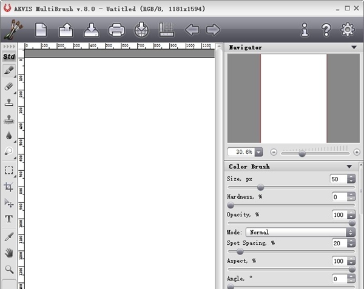
Task: Switch the Std toolbar mode
Action: (x=9, y=56)
